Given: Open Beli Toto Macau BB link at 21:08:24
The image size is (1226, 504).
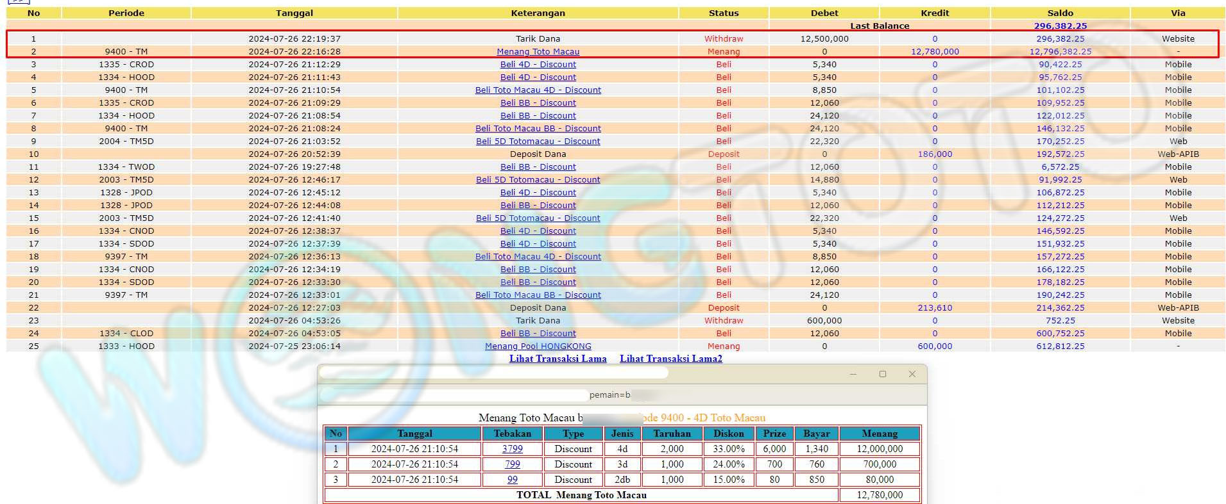Looking at the screenshot, I should 538,129.
